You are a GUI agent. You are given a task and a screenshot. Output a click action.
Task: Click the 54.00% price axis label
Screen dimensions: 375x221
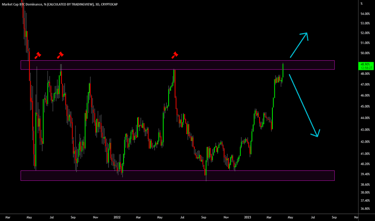click(x=365, y=14)
